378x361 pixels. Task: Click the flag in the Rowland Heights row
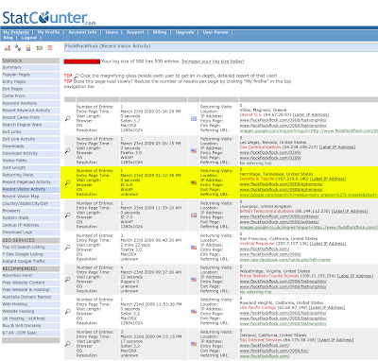(x=194, y=312)
